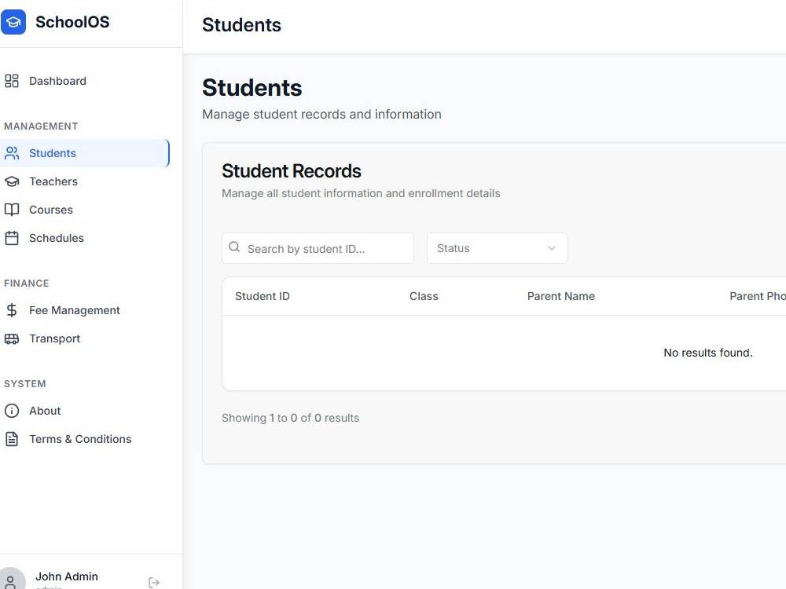Click the Parent Name column header
This screenshot has height=589, width=786.
(x=561, y=296)
